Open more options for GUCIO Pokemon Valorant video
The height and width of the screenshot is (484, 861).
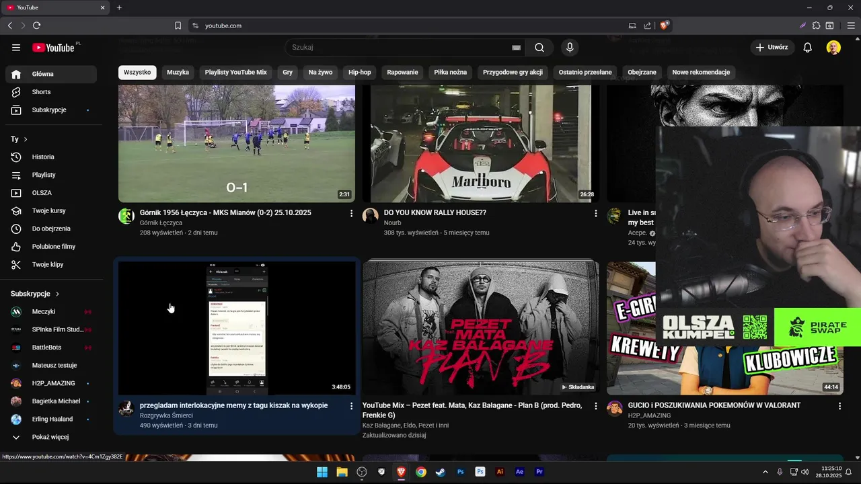click(839, 406)
